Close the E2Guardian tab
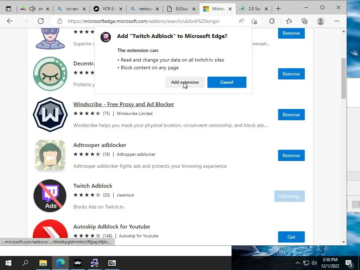This screenshot has height=270, width=360. click(194, 9)
